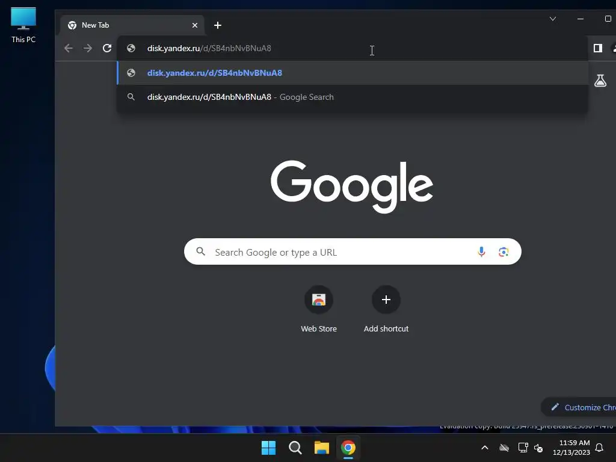Image resolution: width=616 pixels, height=462 pixels.
Task: Choose the Google Search suggestion row
Action: 353,97
